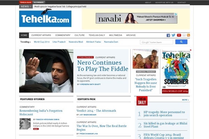Open the trending Uttar Pradesh link
Image resolution: width=209 pixels, height=139 pixels.
pyautogui.click(x=59, y=42)
